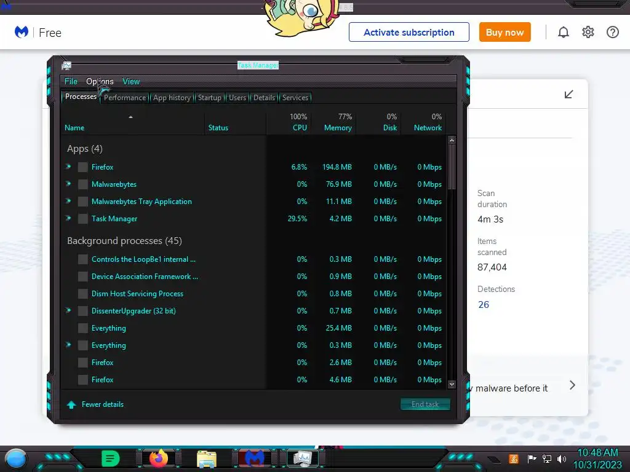
Task: Open the malware banner chevron in Malwarebytes
Action: 573,385
